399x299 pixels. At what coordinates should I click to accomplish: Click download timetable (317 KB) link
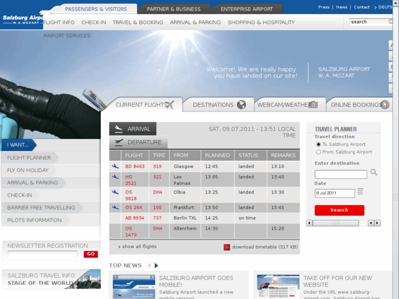265,247
